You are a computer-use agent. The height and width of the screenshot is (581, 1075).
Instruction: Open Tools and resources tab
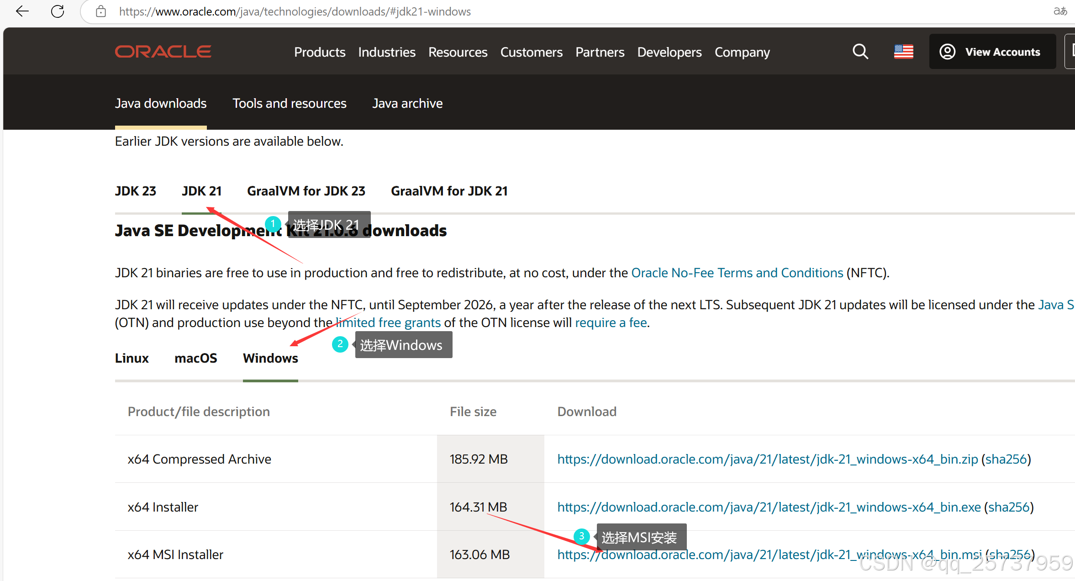point(290,103)
